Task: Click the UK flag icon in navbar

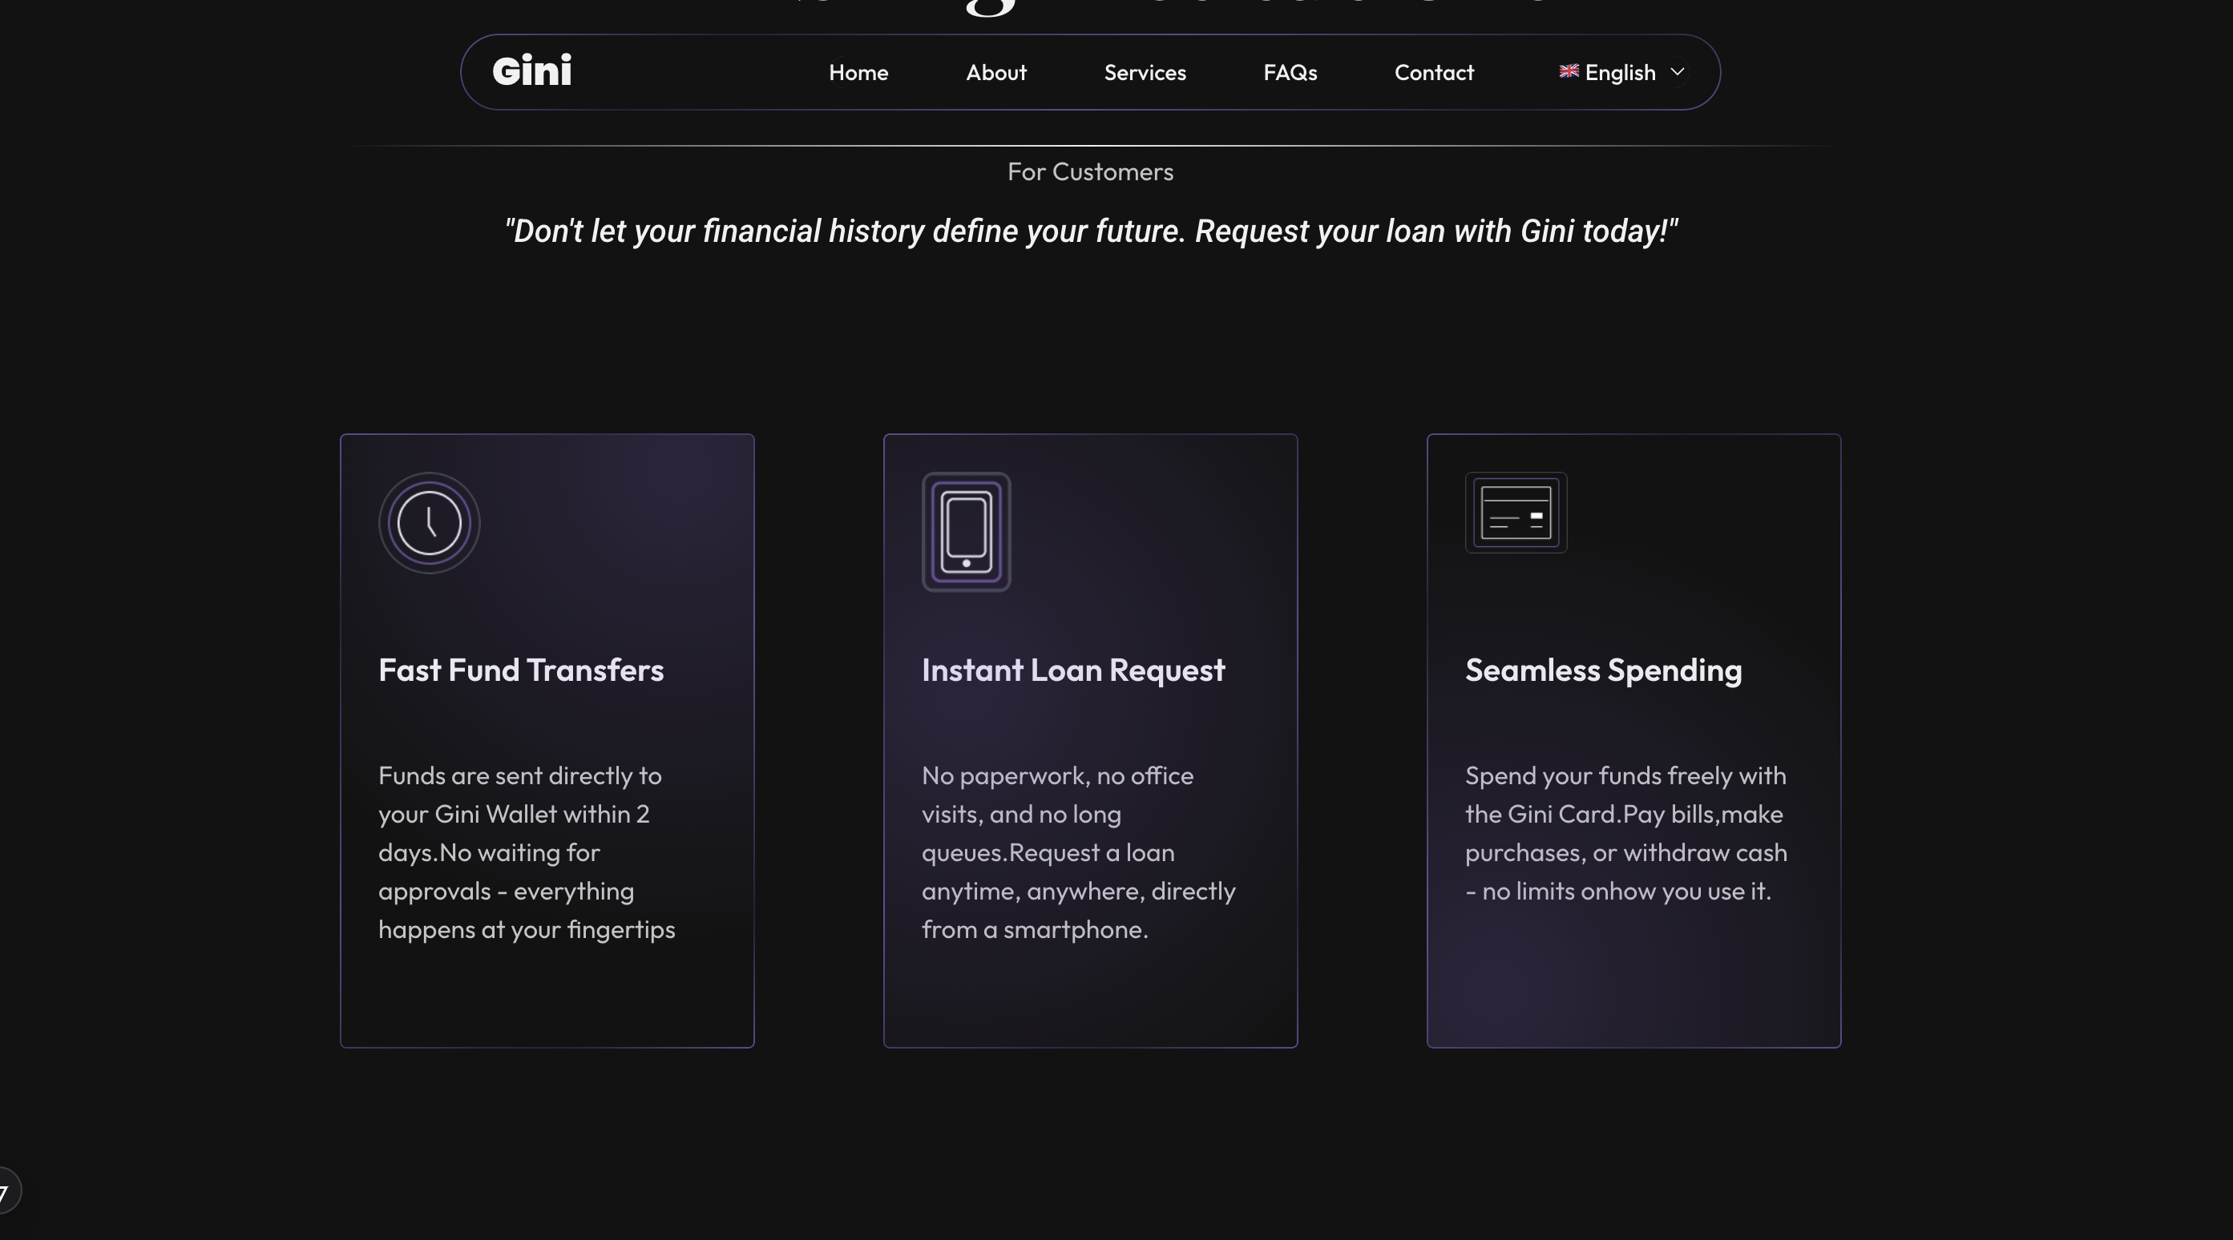Action: click(x=1568, y=71)
